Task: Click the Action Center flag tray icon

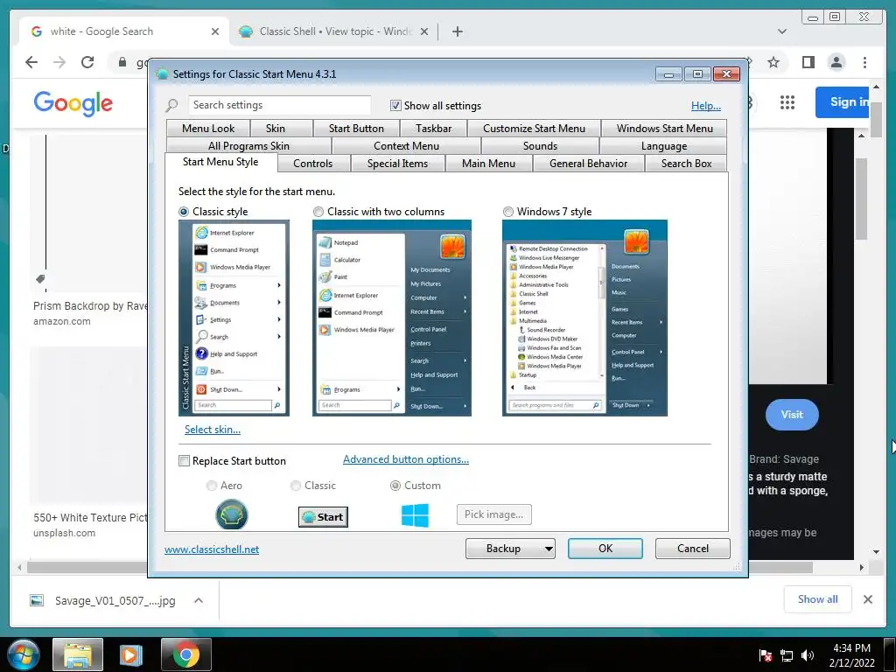Action: pyautogui.click(x=766, y=655)
